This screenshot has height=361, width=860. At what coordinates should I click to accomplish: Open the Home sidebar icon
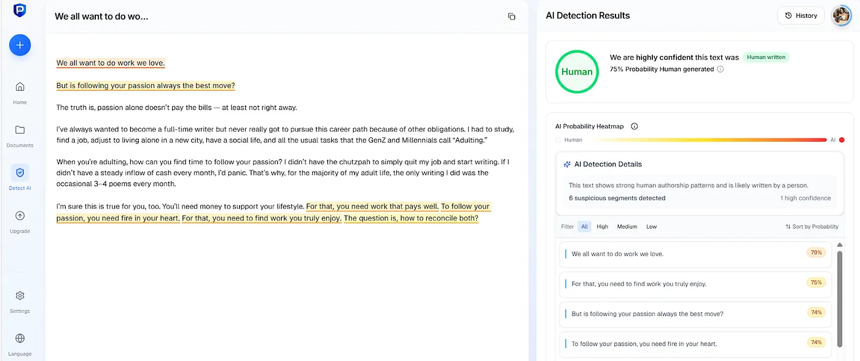pos(20,87)
